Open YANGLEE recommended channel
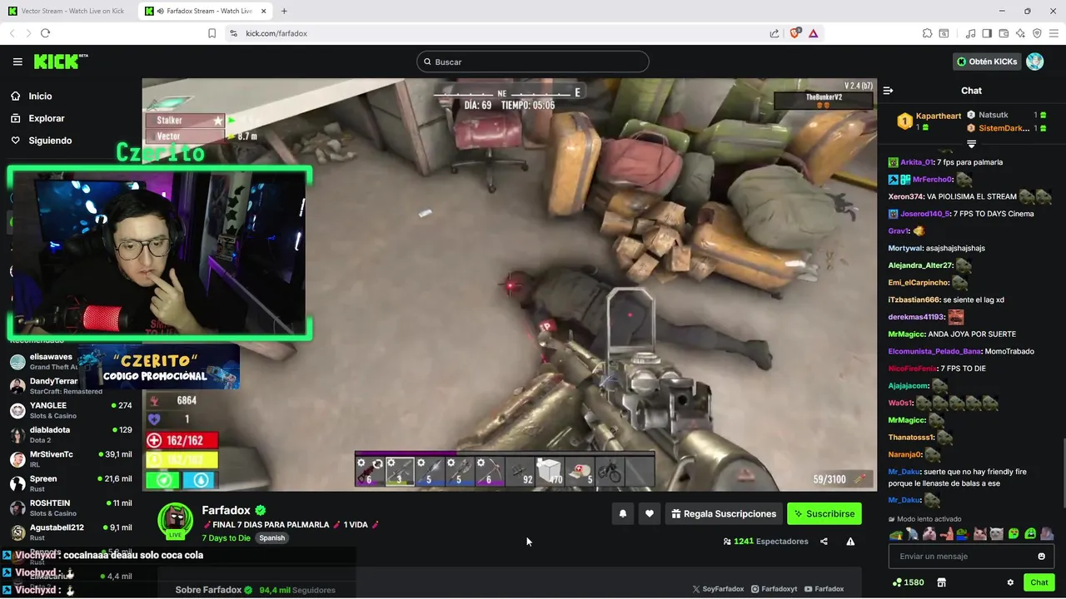The height and width of the screenshot is (599, 1066). [x=71, y=410]
